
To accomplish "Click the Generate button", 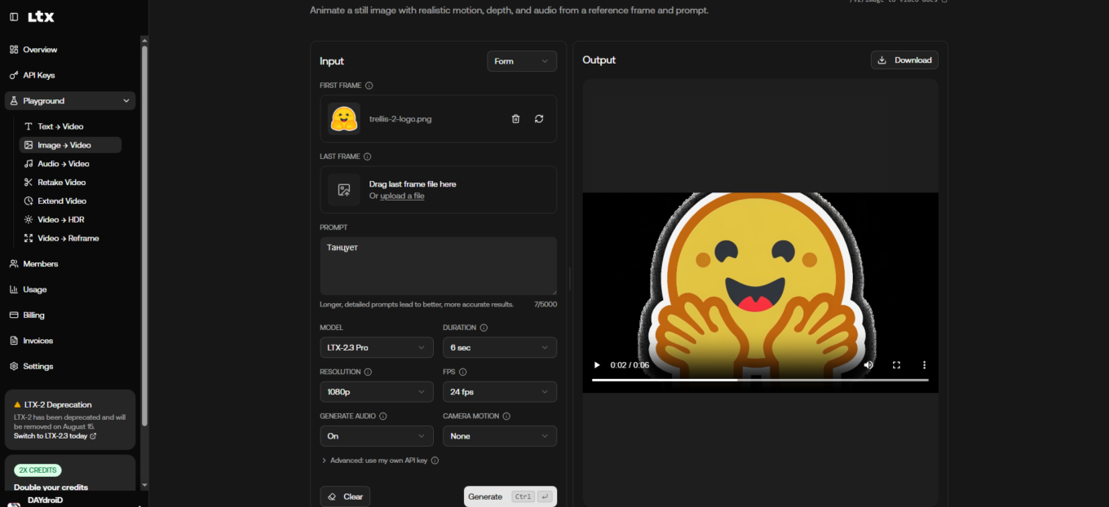I will click(510, 496).
